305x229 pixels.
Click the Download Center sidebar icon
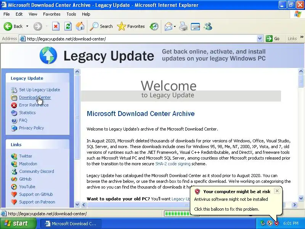(x=14, y=98)
